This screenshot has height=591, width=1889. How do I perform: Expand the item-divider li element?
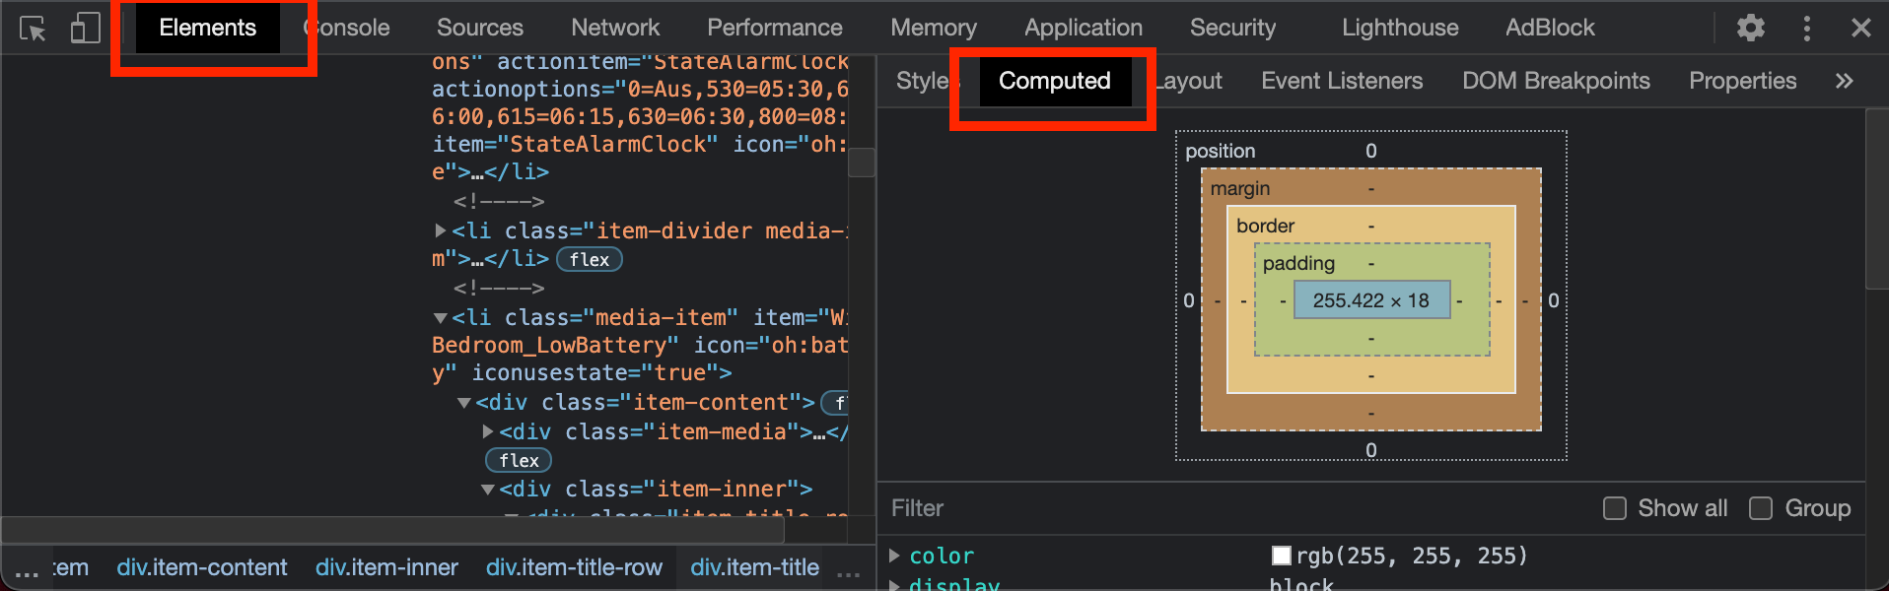click(x=441, y=230)
